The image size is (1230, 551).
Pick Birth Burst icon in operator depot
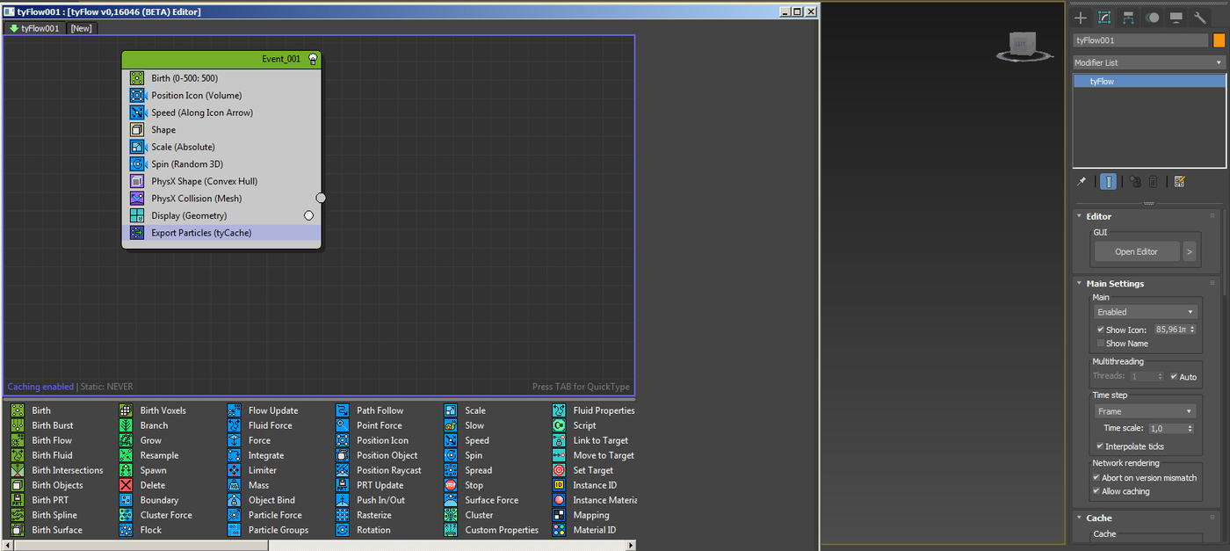click(x=18, y=425)
